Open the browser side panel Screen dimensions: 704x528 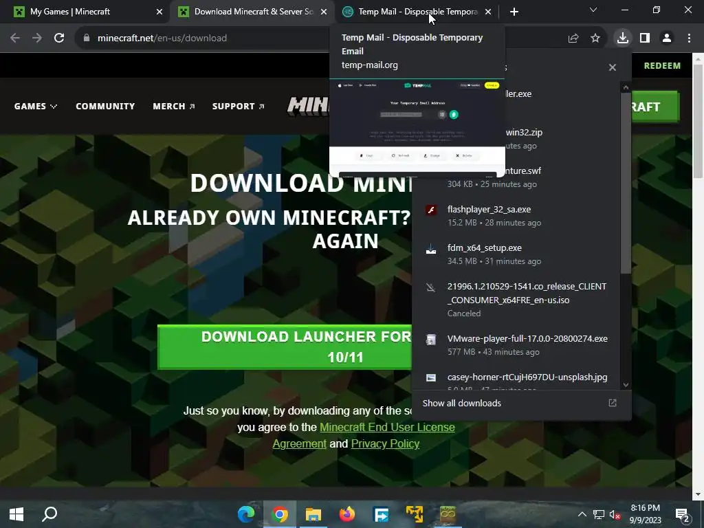point(645,38)
